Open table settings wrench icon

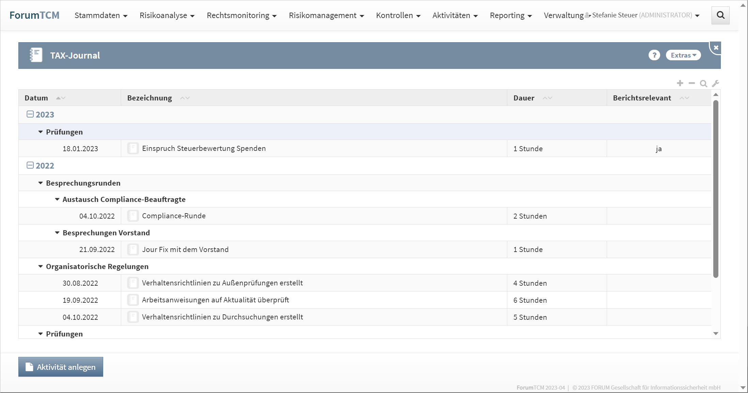point(715,83)
